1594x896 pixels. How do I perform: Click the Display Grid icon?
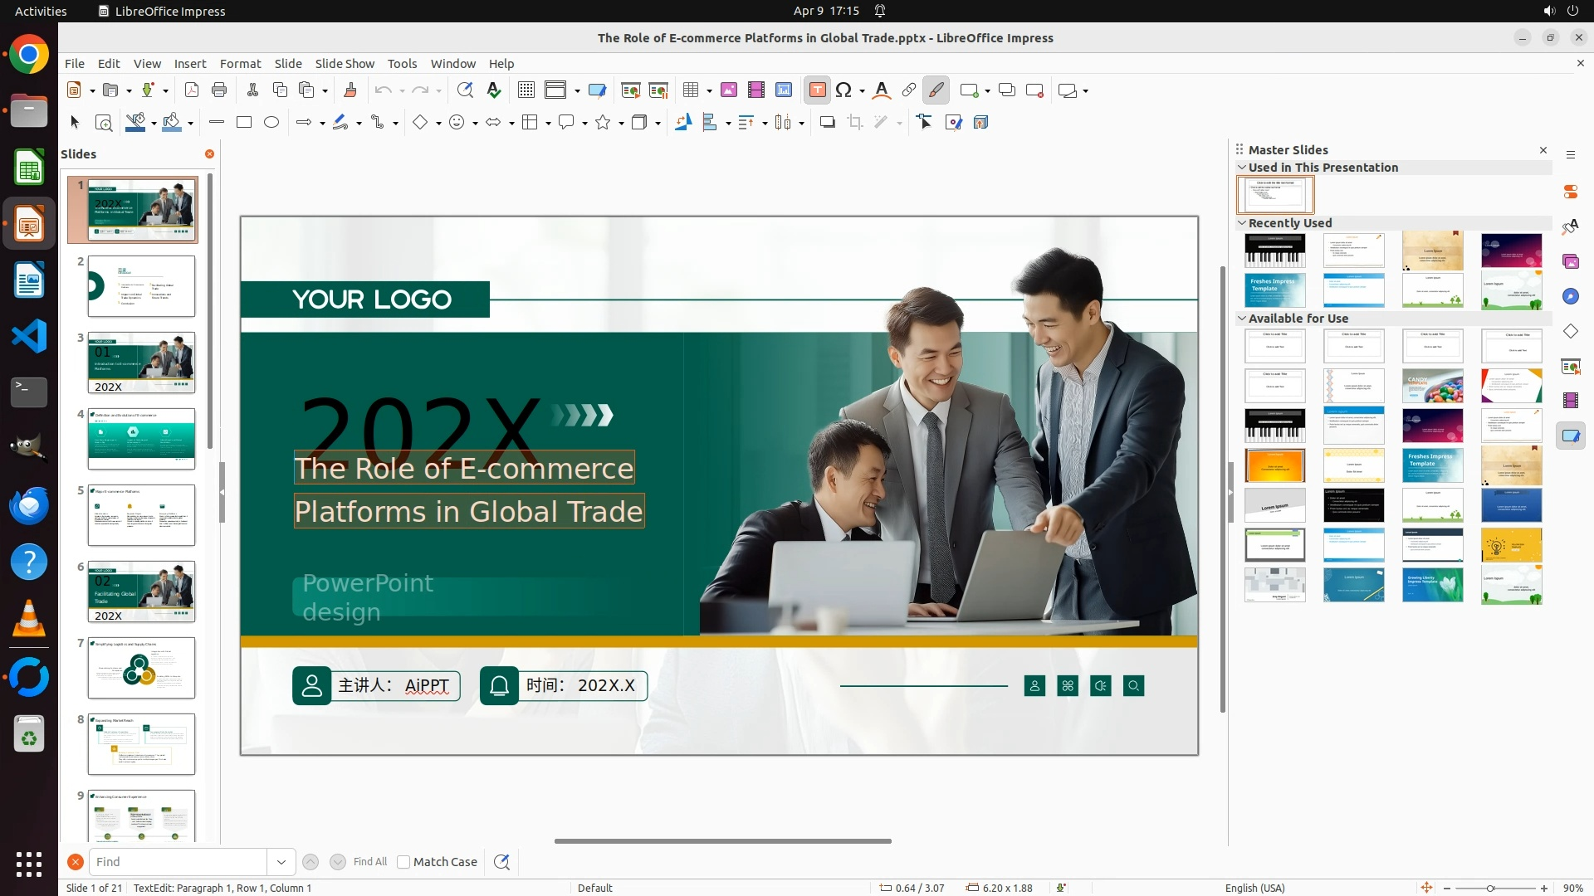click(x=526, y=90)
